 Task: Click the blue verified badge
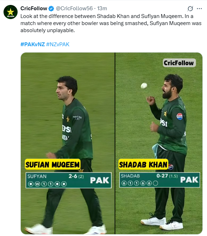pyautogui.click(x=51, y=8)
